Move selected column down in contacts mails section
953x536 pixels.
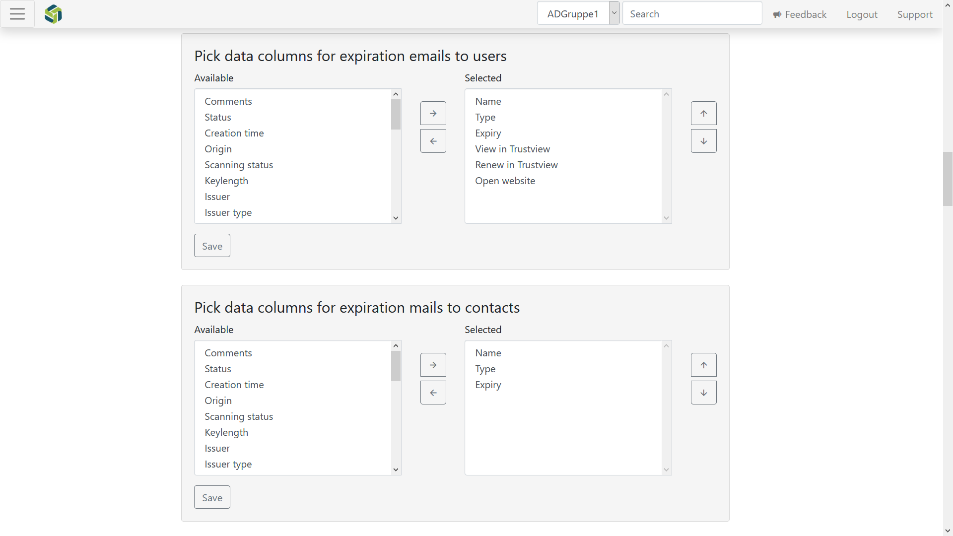[703, 393]
